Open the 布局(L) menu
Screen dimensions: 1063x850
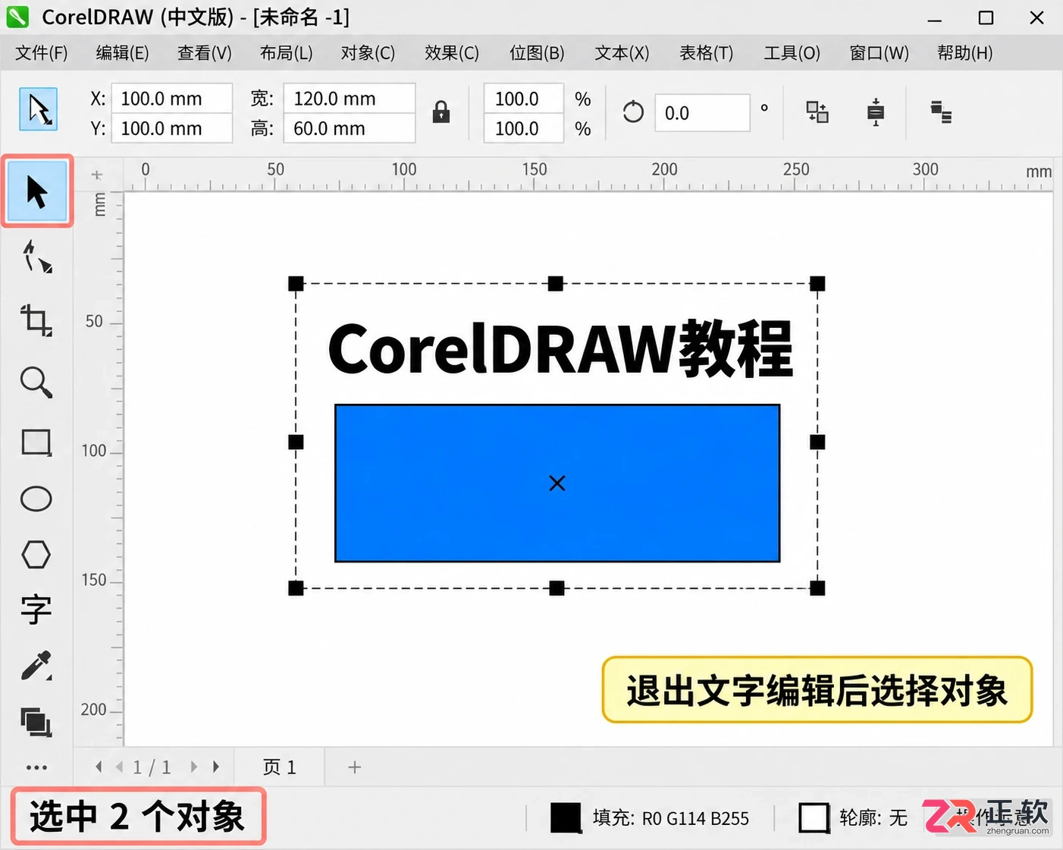286,53
